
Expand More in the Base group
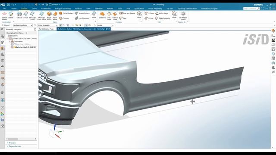94,15
